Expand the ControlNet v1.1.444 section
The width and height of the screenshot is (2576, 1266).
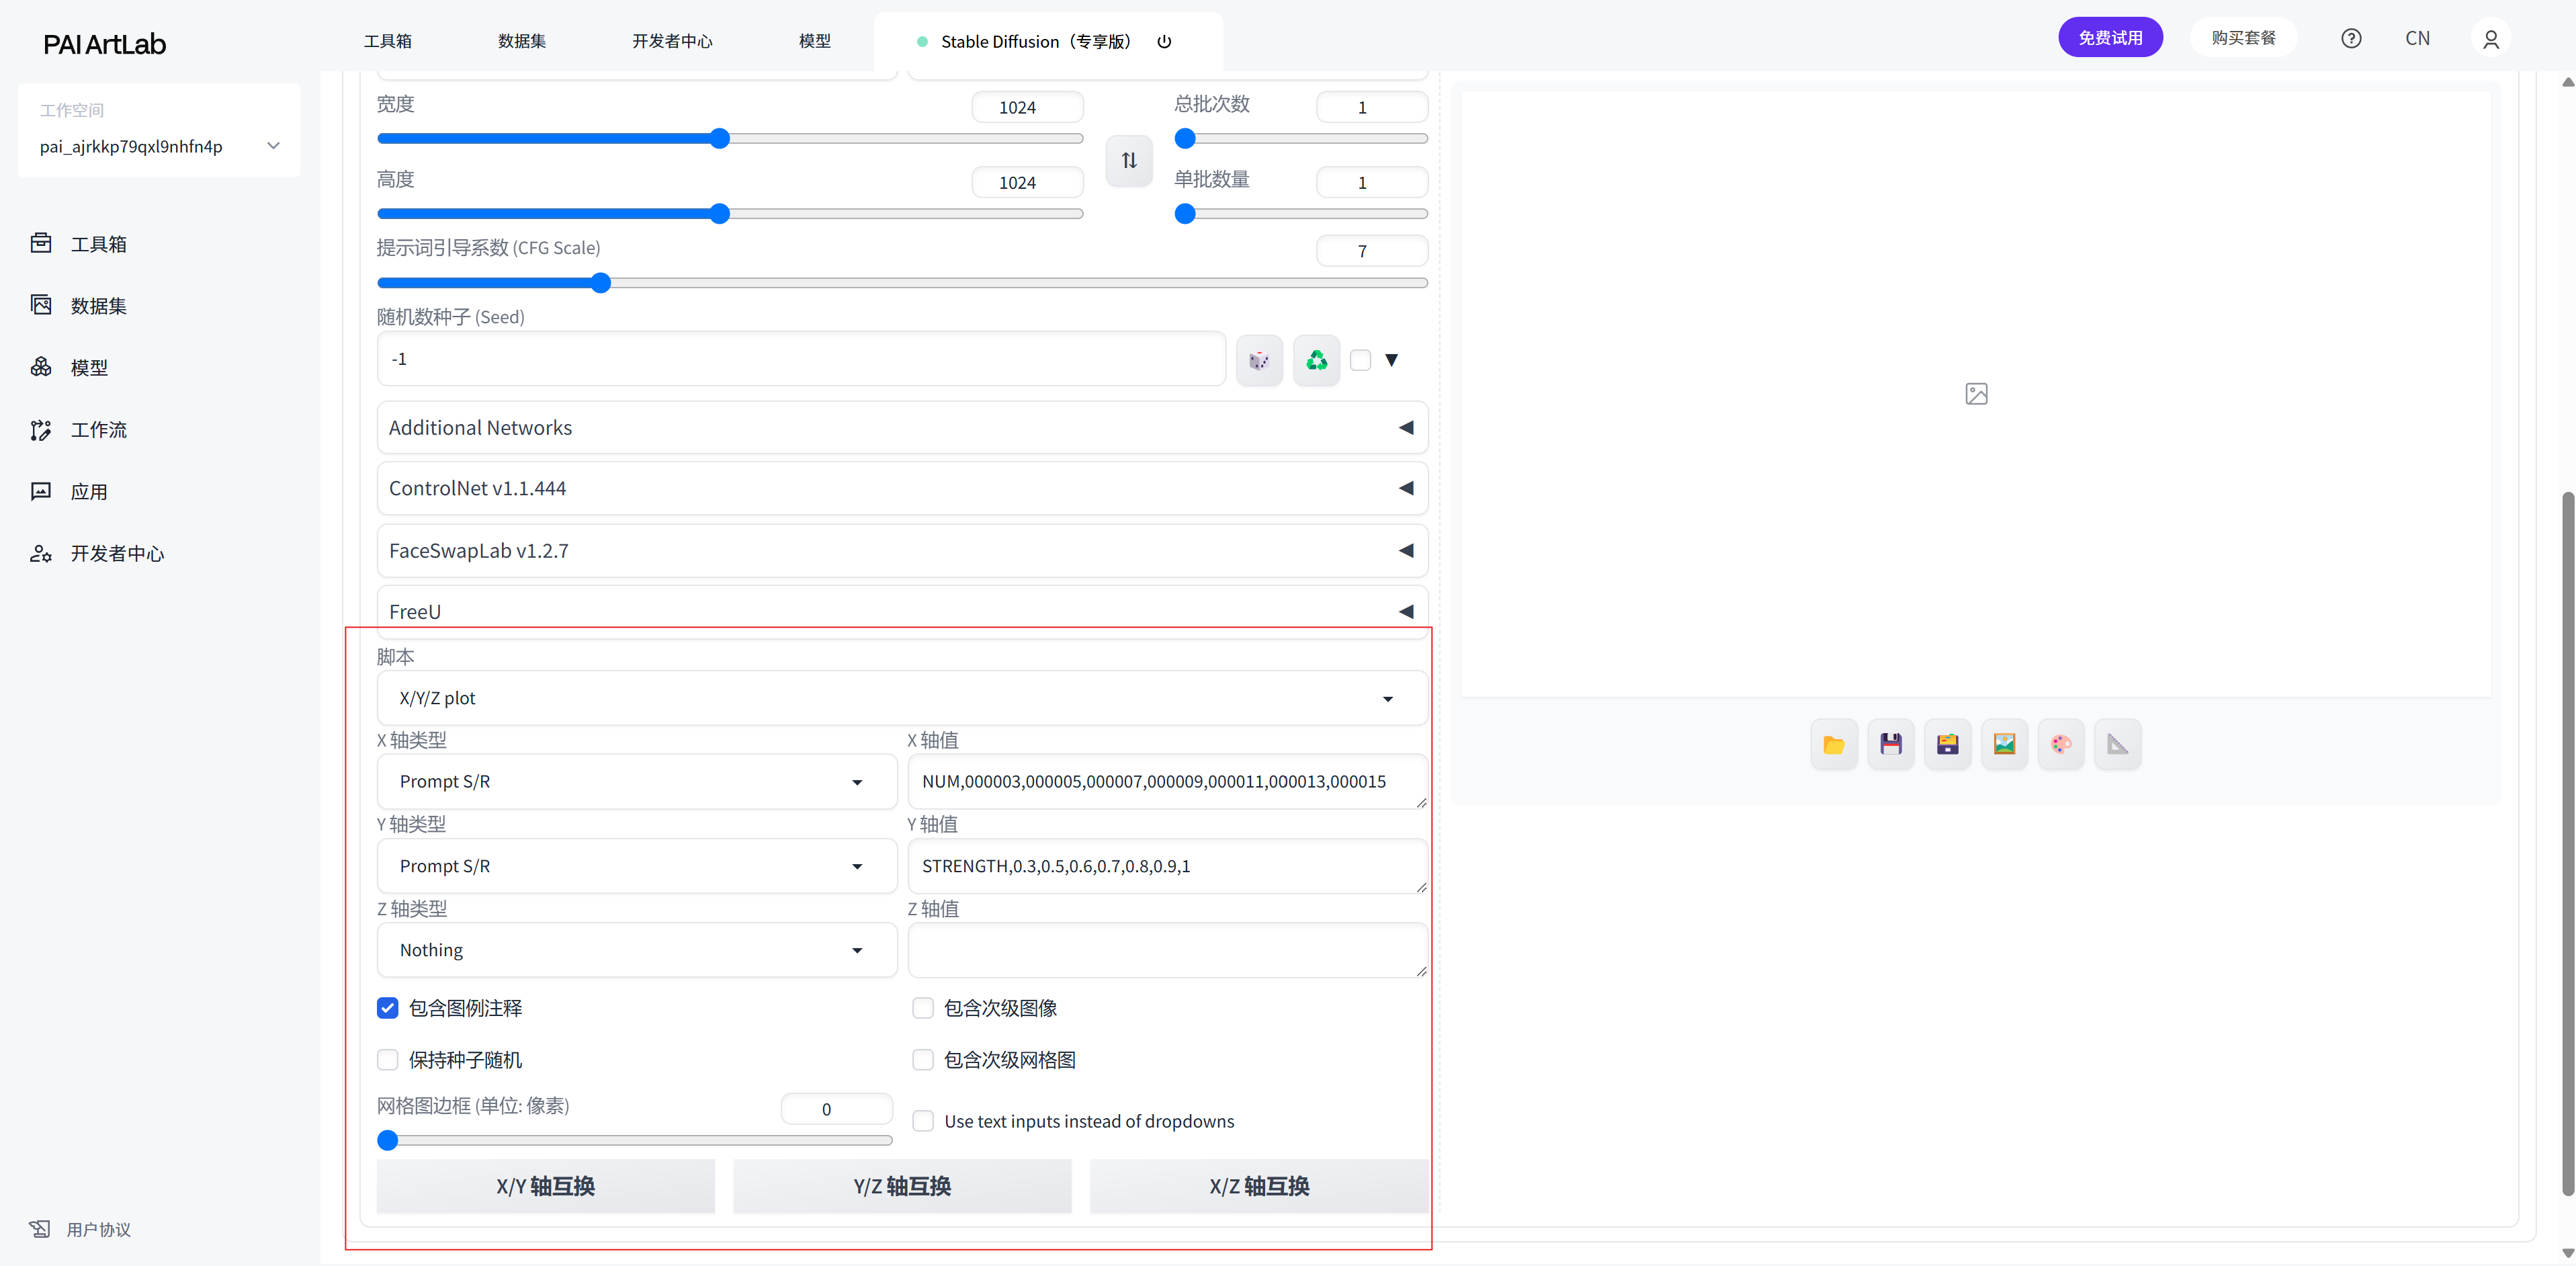click(901, 488)
